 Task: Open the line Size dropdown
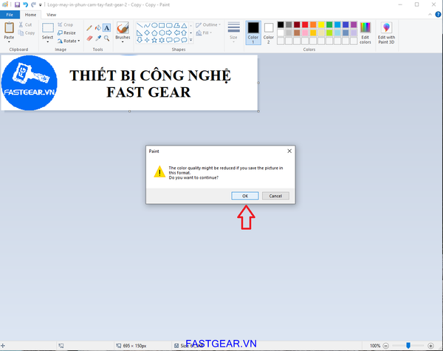point(233,33)
